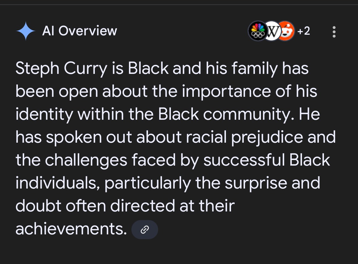Viewport: 358px width, 264px height.
Task: Click the word "family" in the first line
Action: pos(255,68)
